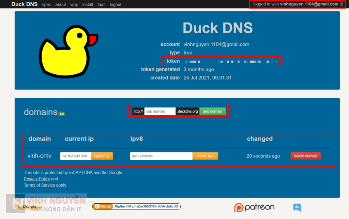Click the Donate PayPal button

(x=30, y=206)
